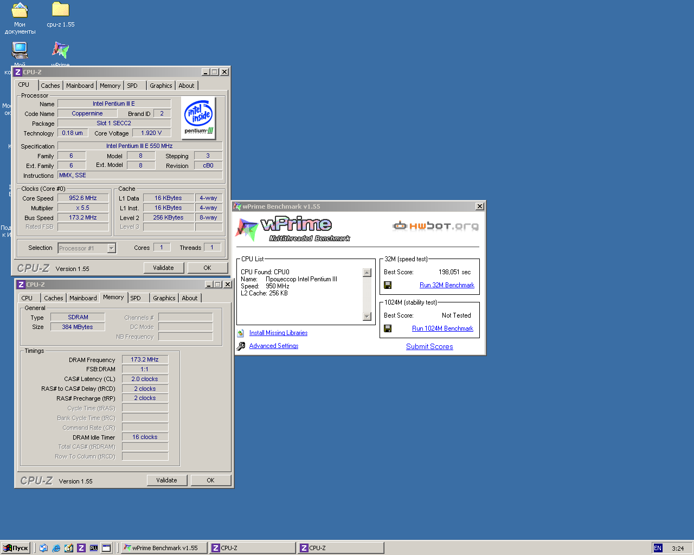Viewport: 694px width, 555px height.
Task: Open Caches tab in the CPU tab window
Action: (50, 86)
